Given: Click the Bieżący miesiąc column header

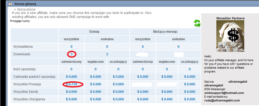Looking at the screenshot, I should (x=165, y=32).
